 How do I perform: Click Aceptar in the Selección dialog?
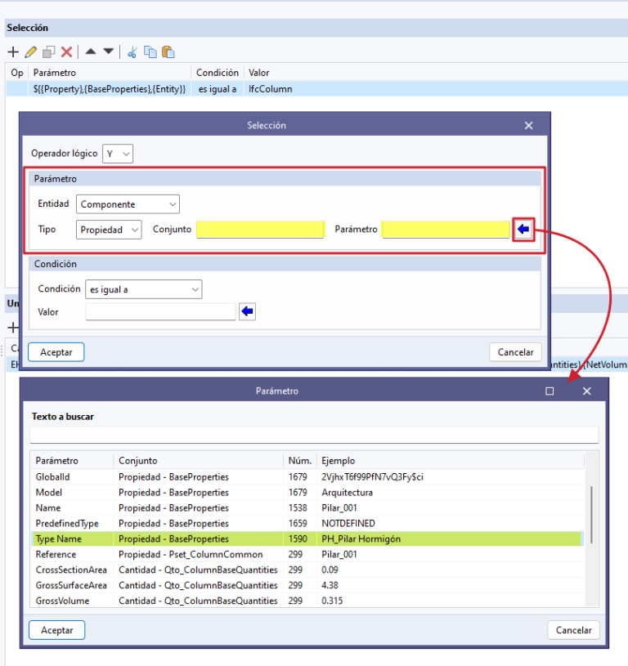click(56, 352)
